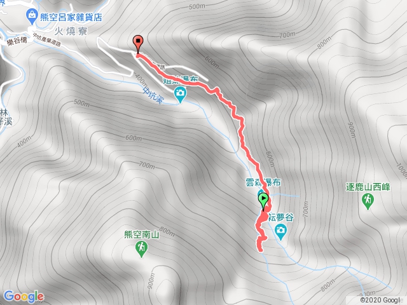Screen dimensions: 407x305
Task: Select the red end-point marker pin
Action: click(138, 44)
